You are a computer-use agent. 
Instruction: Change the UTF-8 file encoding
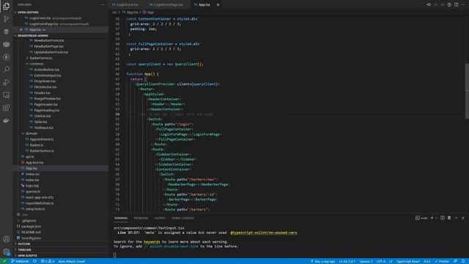[x=381, y=261]
